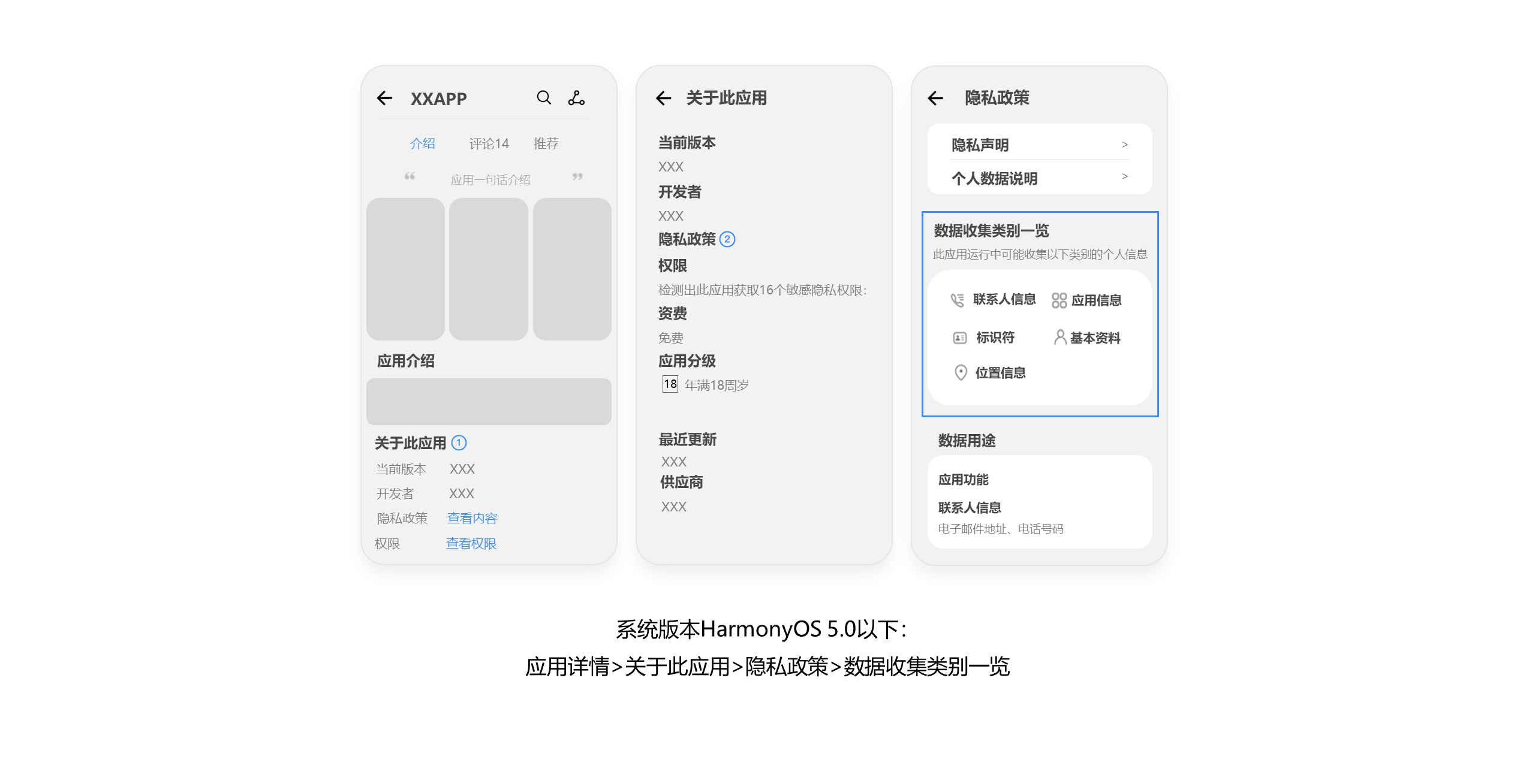Tap the 当前版本 heading in 关于此应用

click(687, 143)
